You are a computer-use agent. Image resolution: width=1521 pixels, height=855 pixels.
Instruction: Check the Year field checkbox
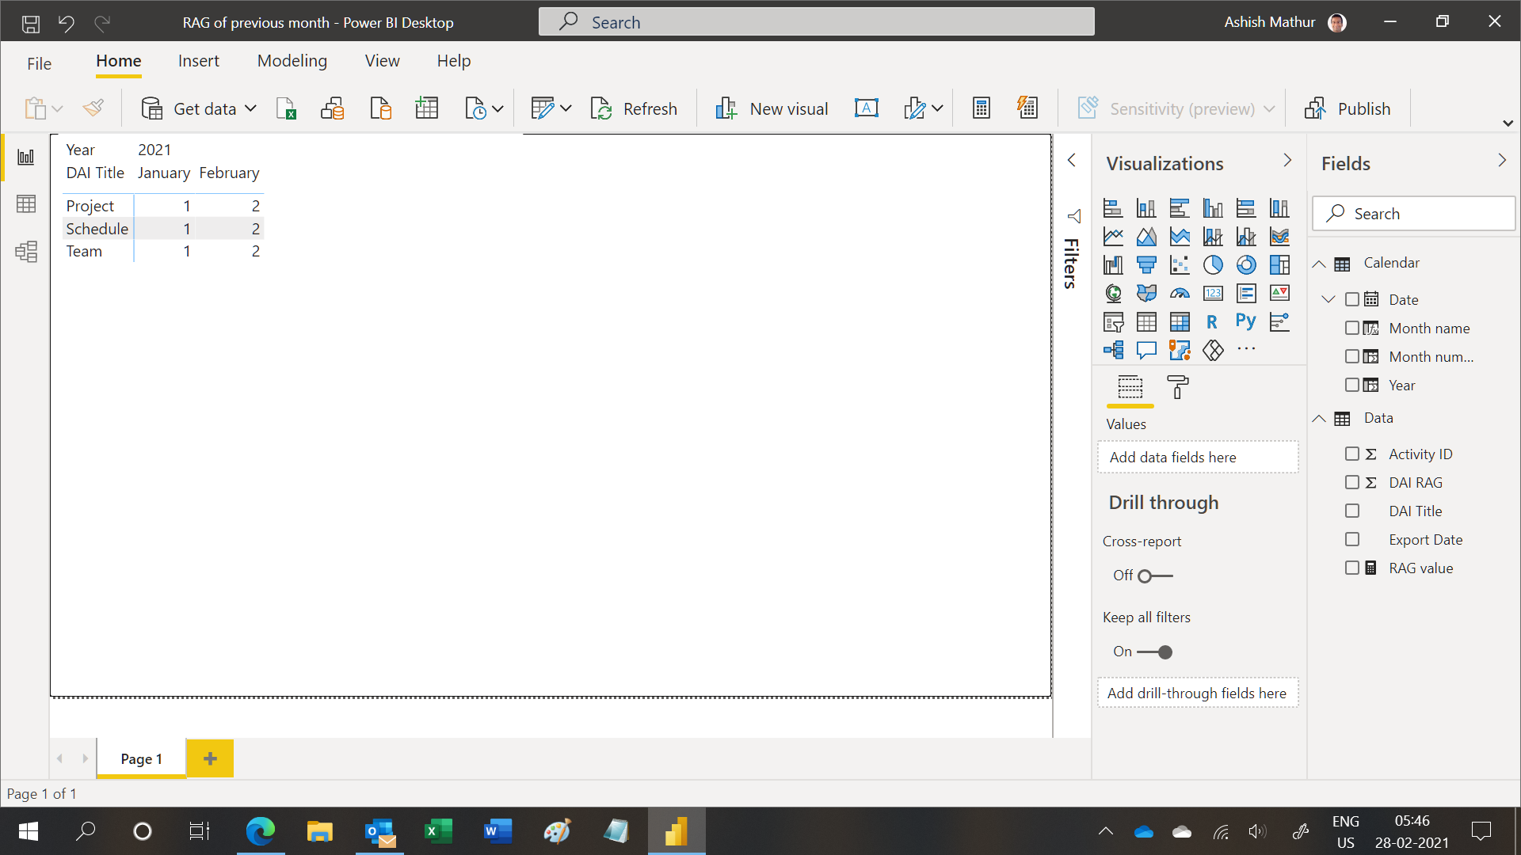pyautogui.click(x=1352, y=385)
